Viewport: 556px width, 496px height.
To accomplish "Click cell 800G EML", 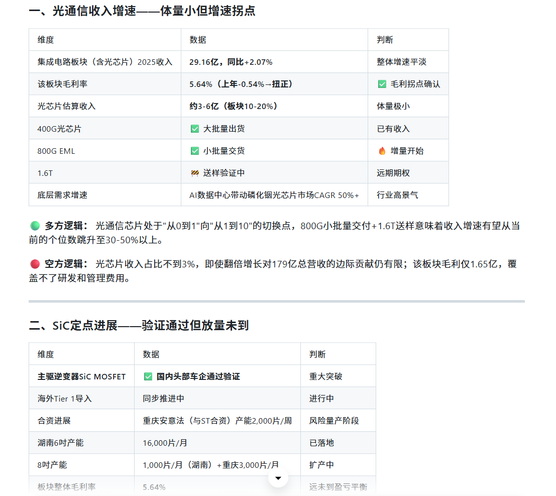I will (105, 151).
